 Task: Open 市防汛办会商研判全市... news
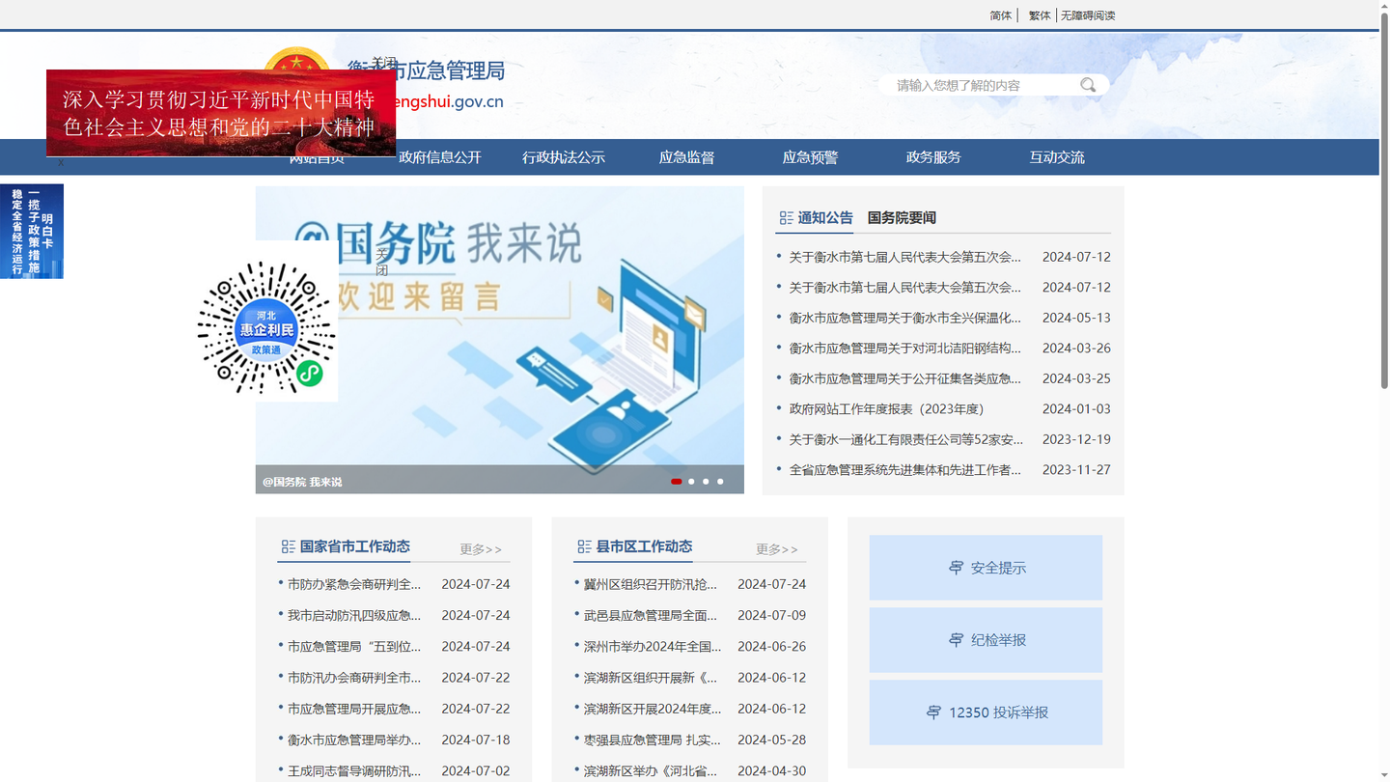[354, 678]
